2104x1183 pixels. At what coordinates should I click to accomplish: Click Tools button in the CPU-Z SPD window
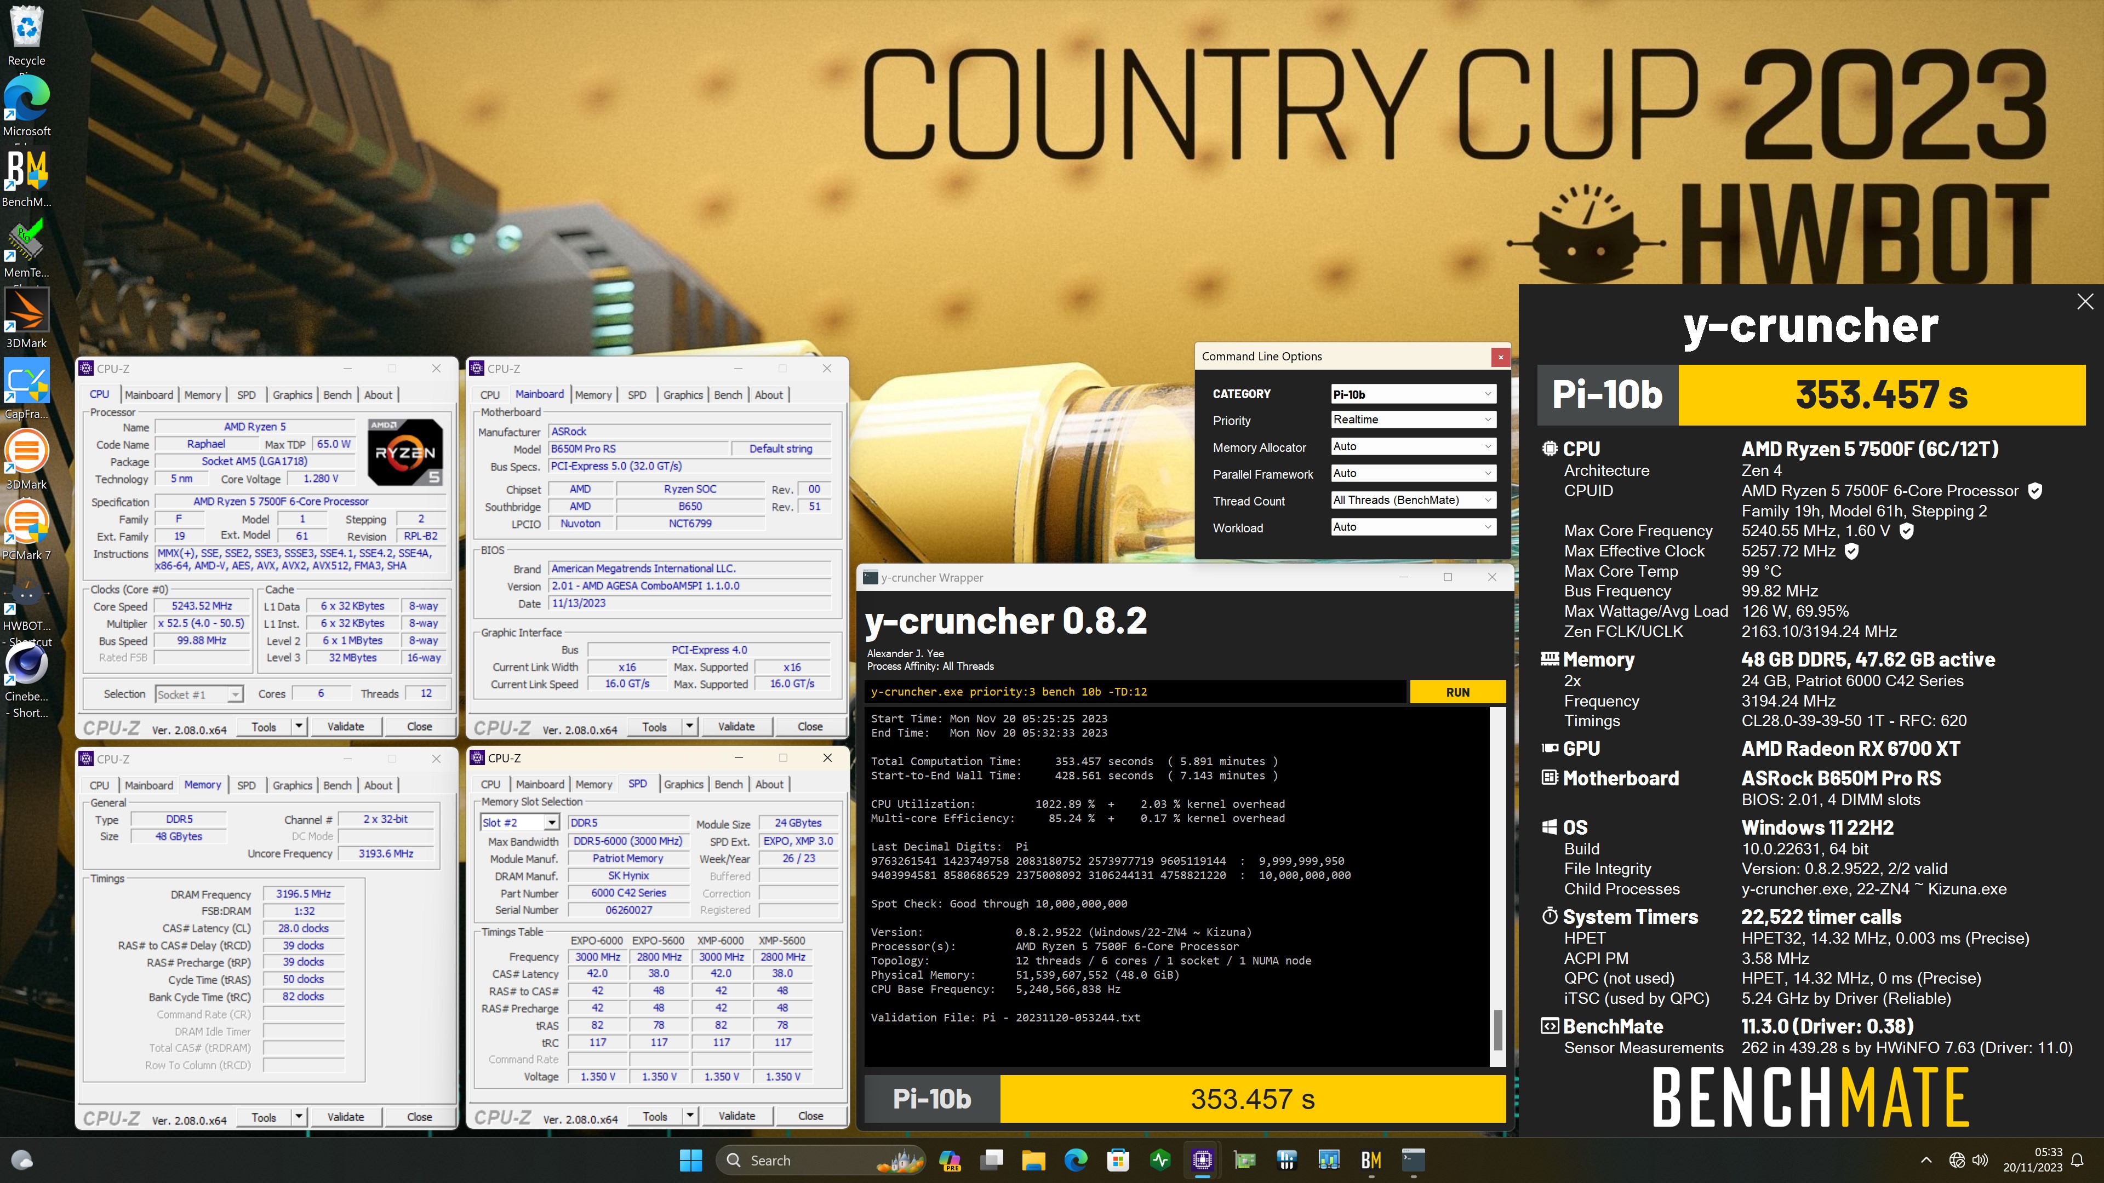tap(654, 1116)
